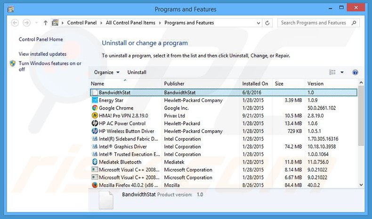The height and width of the screenshot is (219, 372).
Task: Open the Organize dropdown menu
Action: (x=106, y=72)
